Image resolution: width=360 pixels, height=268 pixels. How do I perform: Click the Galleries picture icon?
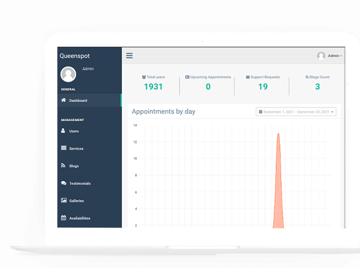click(64, 200)
